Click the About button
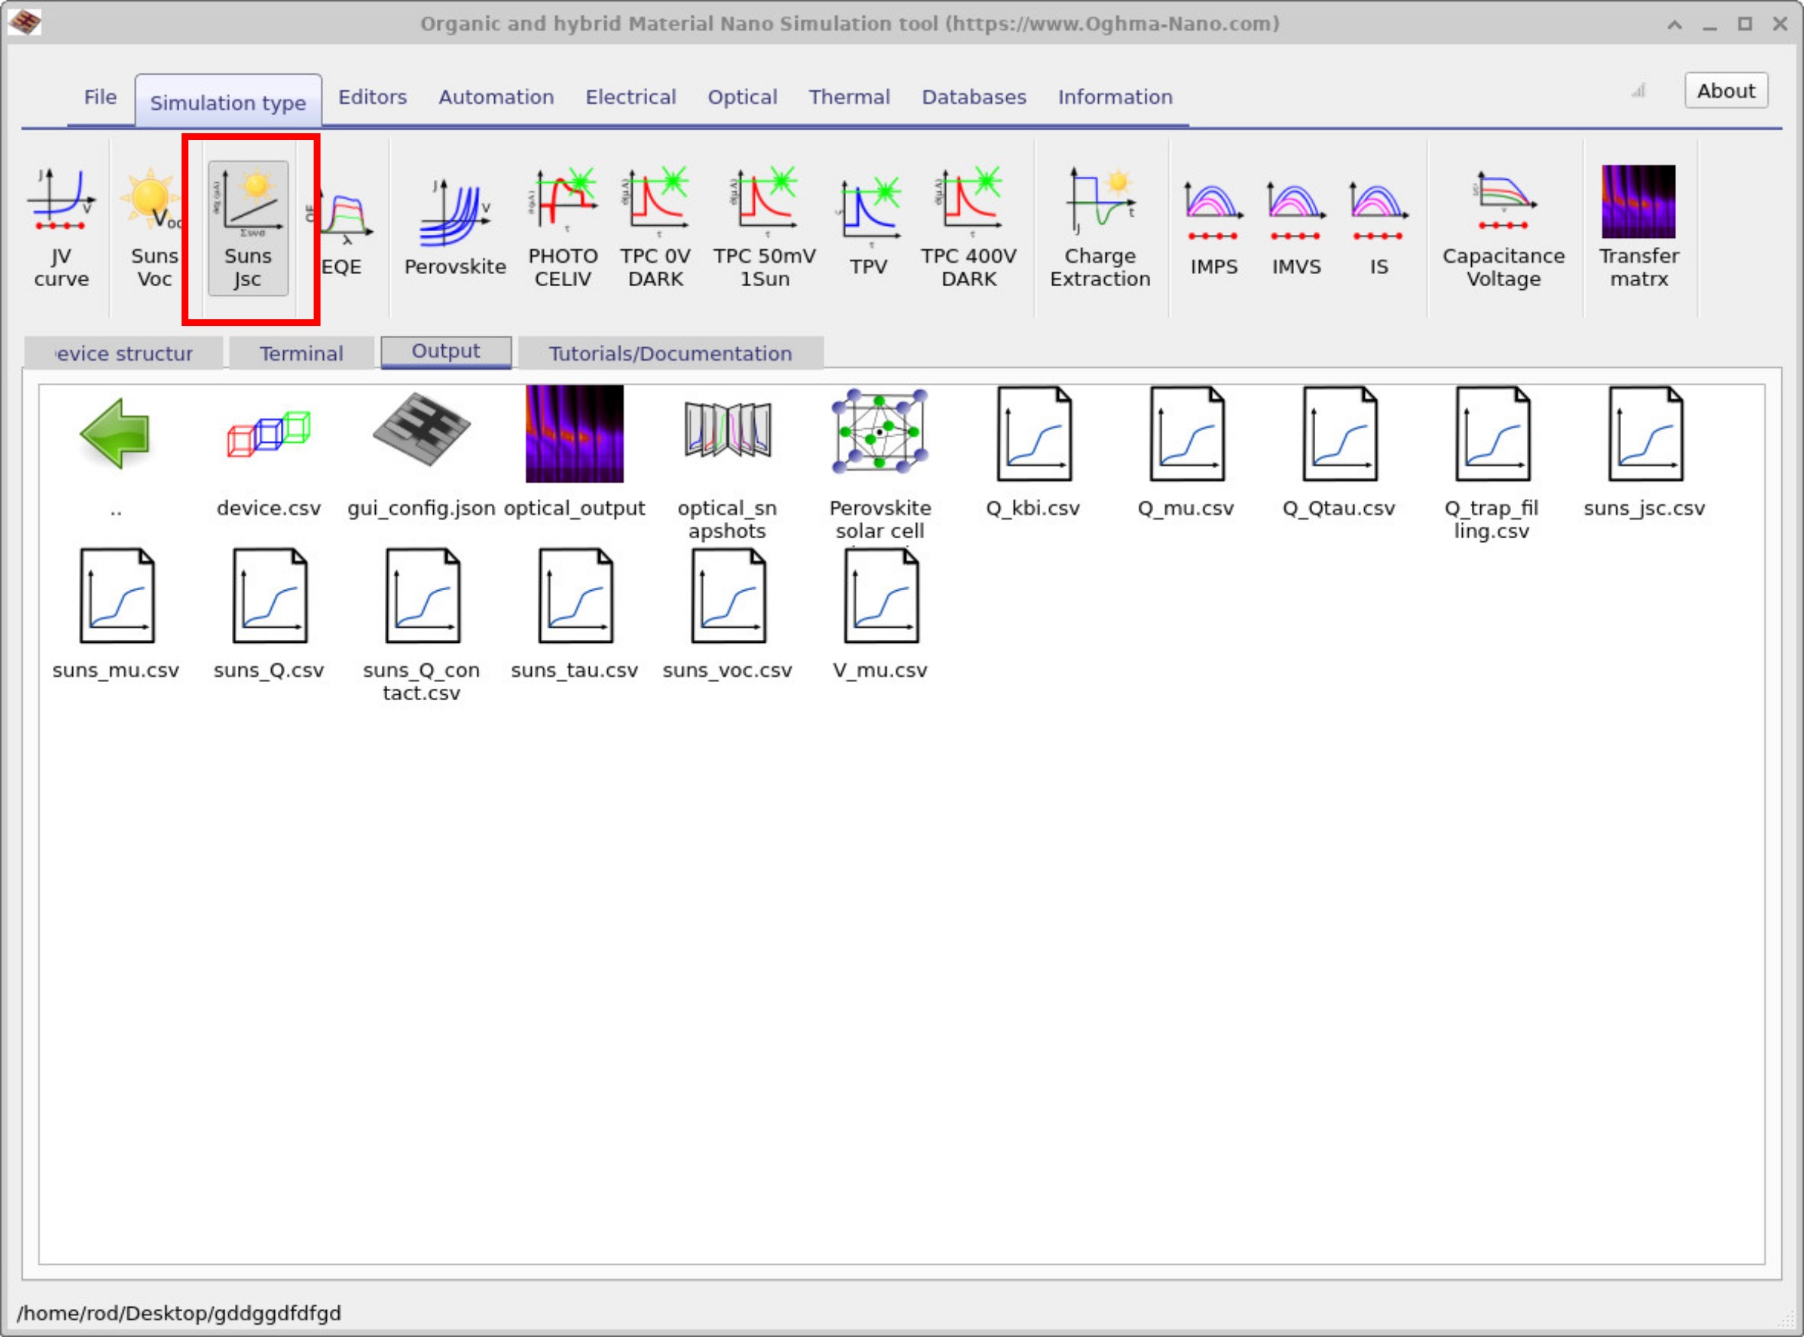The image size is (1804, 1337). click(1726, 90)
